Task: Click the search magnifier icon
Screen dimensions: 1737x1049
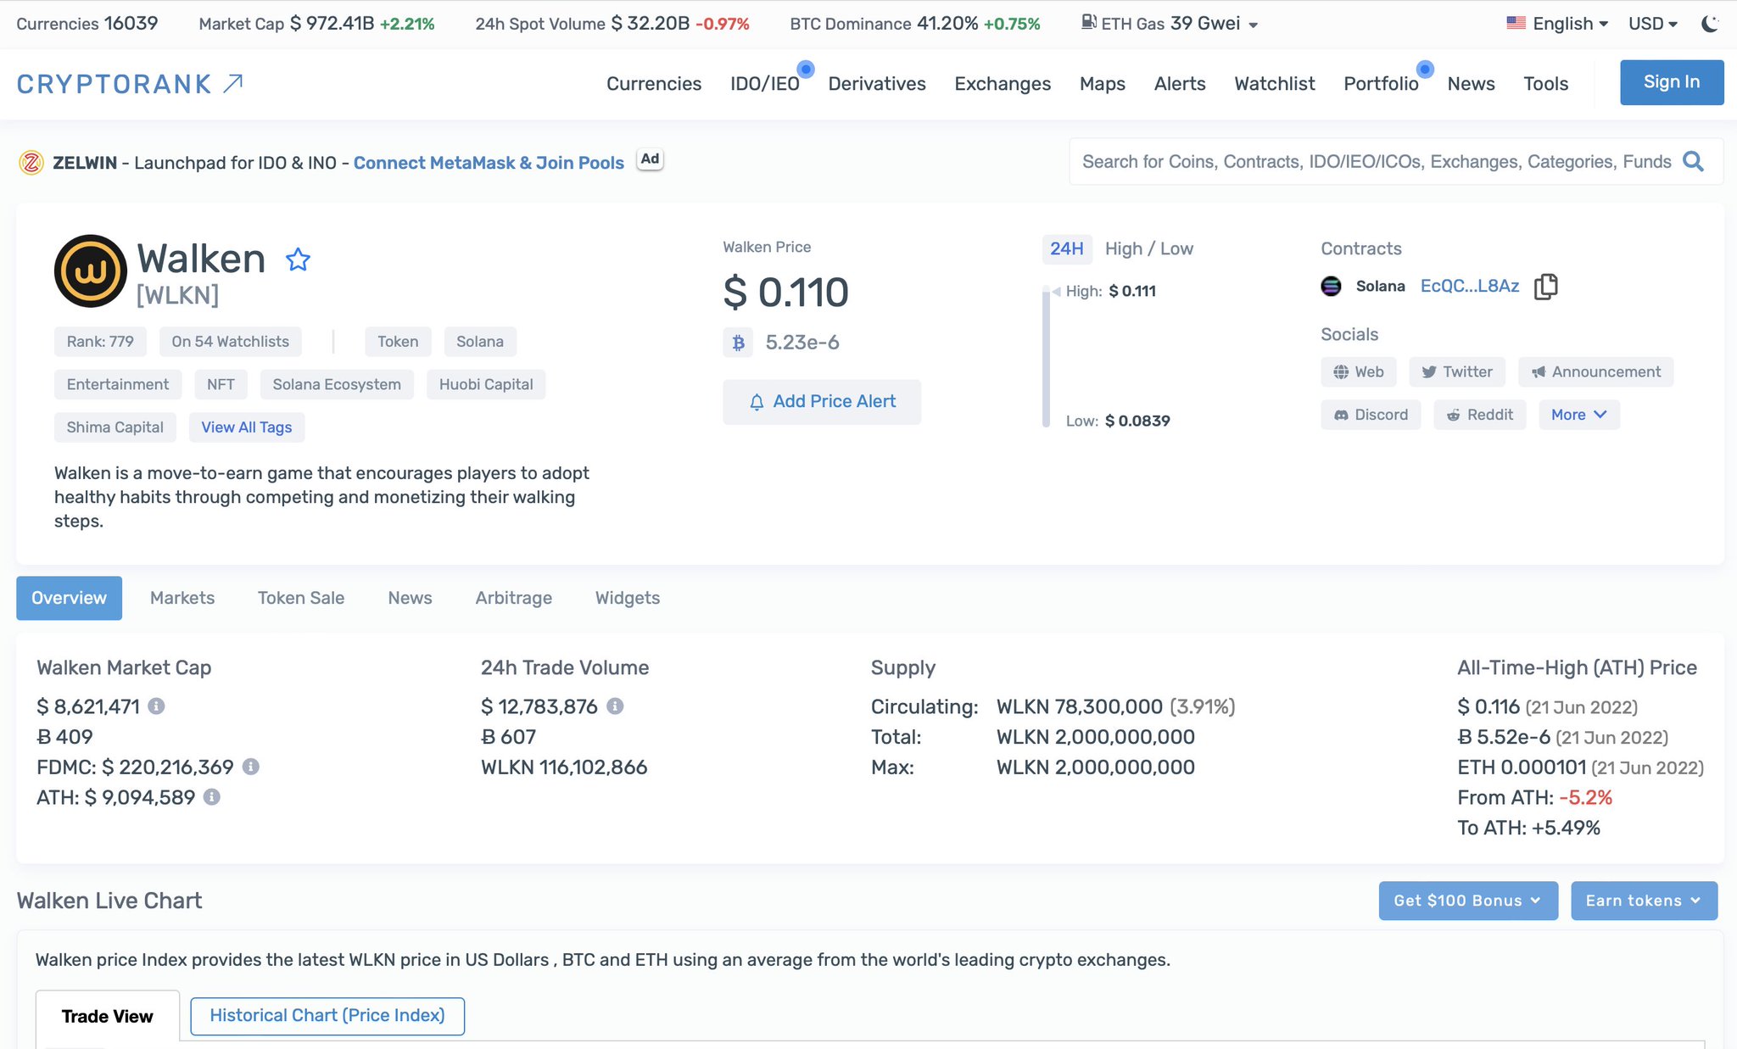Action: pos(1694,161)
